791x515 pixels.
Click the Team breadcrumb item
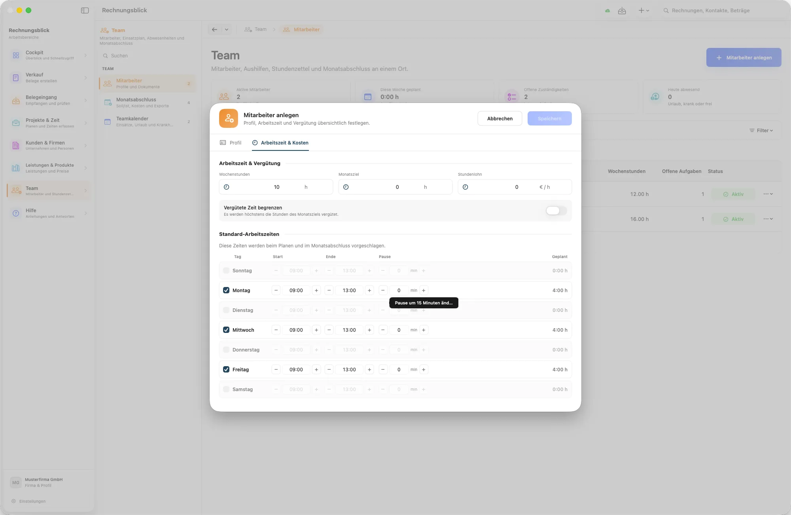point(255,29)
